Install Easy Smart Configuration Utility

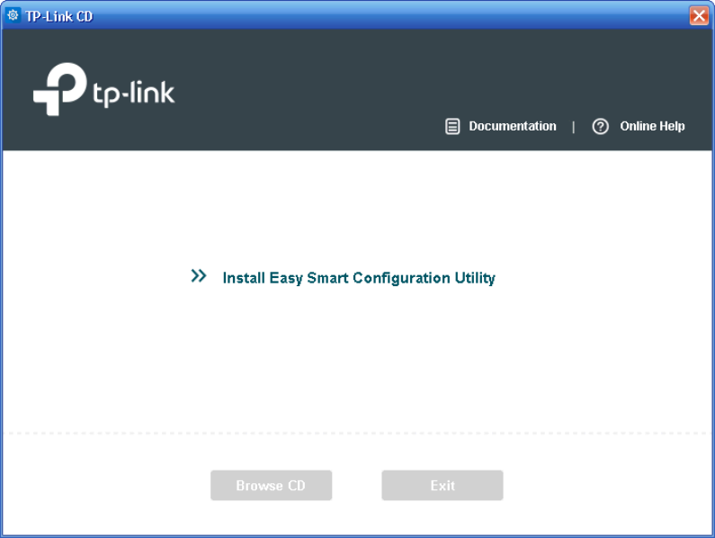(359, 278)
